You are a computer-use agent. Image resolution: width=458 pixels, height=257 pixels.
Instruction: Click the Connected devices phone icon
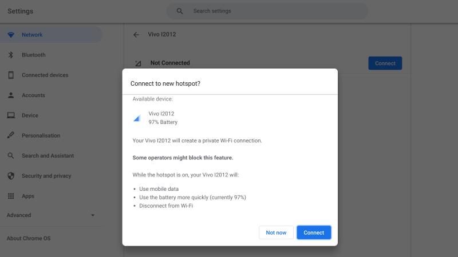click(x=11, y=75)
